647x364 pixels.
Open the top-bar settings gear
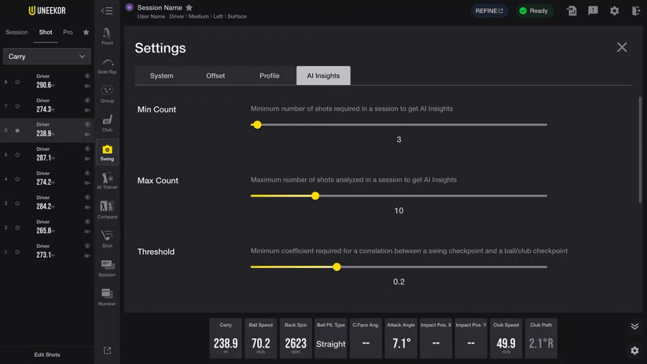[x=614, y=11]
